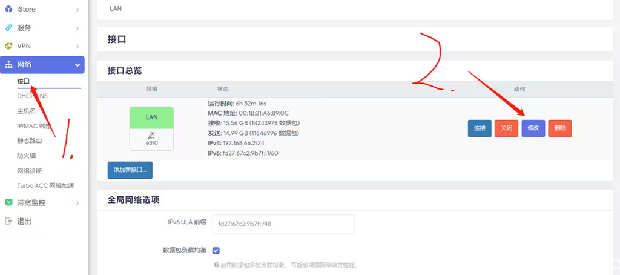Click 退出 to log out
This screenshot has height=275, width=620.
pos(24,221)
